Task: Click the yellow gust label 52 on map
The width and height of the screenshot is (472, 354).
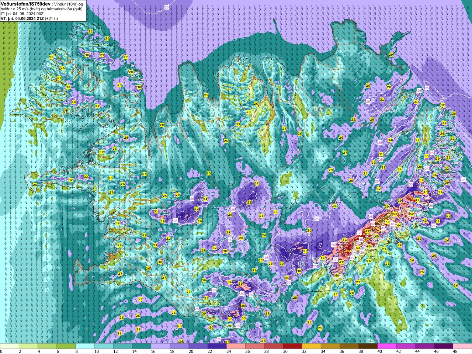Action: tap(412, 214)
